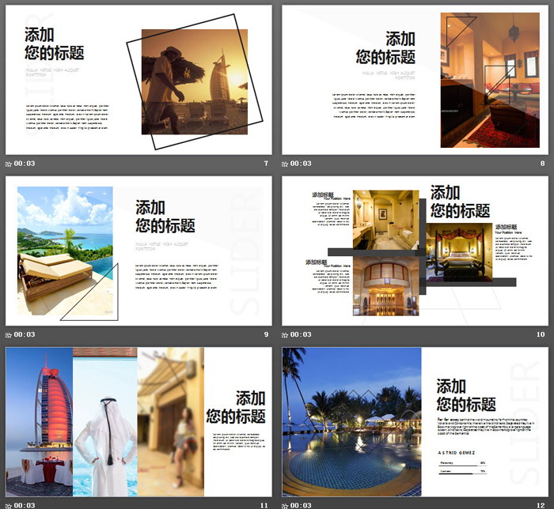Select slide 10 with three hotel interior photos
This screenshot has width=554, height=509.
coord(415,251)
